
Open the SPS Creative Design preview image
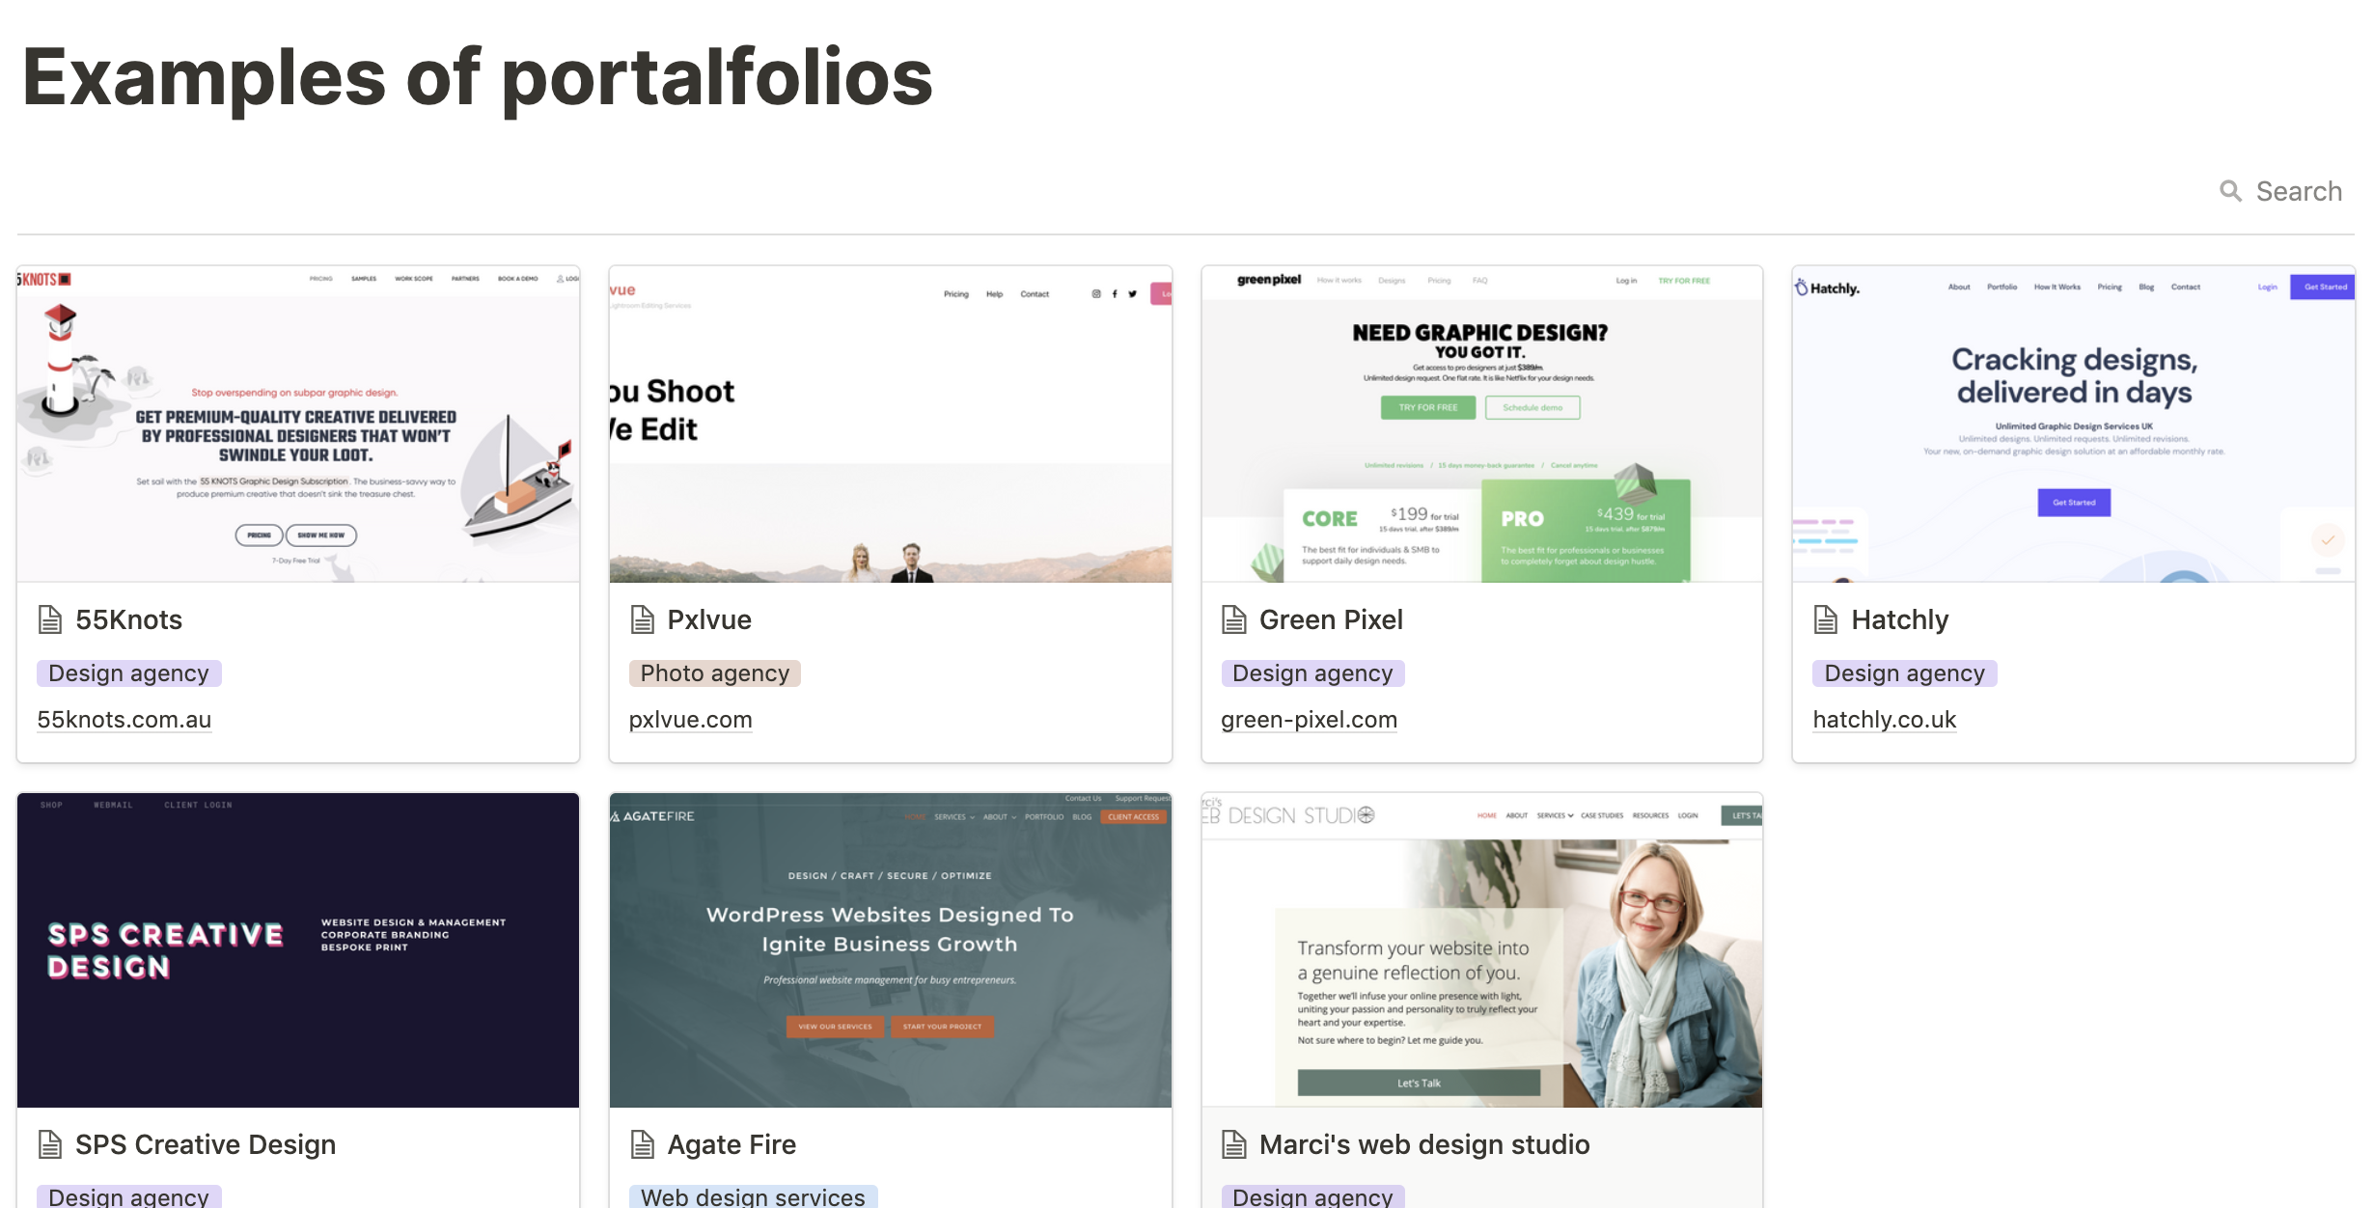pos(298,950)
